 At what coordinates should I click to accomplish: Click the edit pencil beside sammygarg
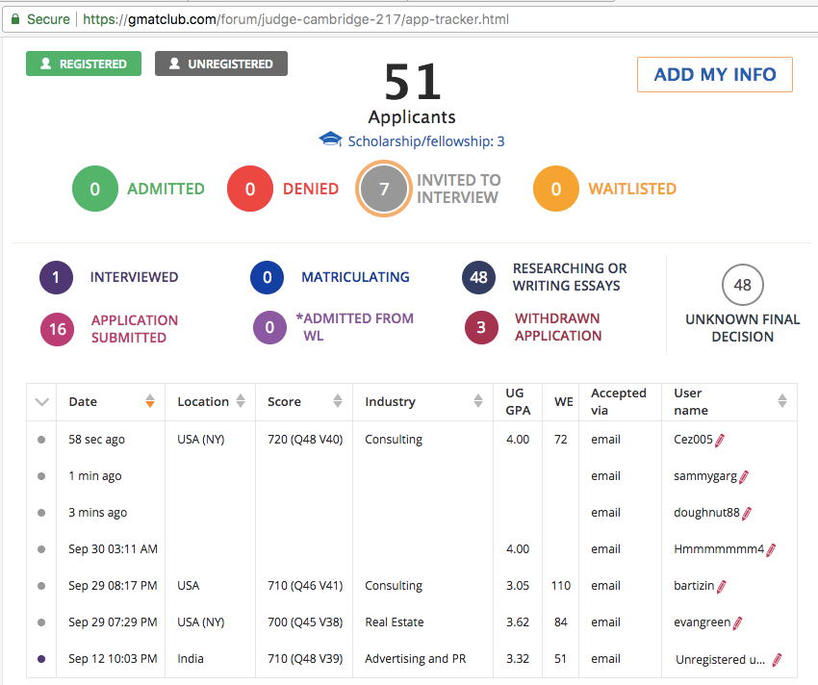click(743, 476)
